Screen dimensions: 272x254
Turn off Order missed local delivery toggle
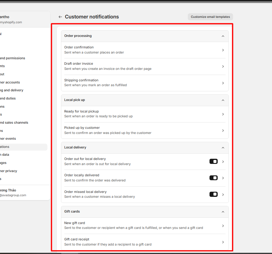[213, 194]
